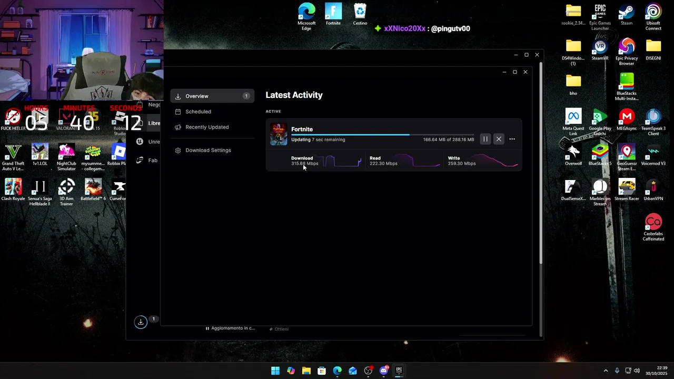Select 3D Aim Trainer icon

pyautogui.click(x=66, y=193)
